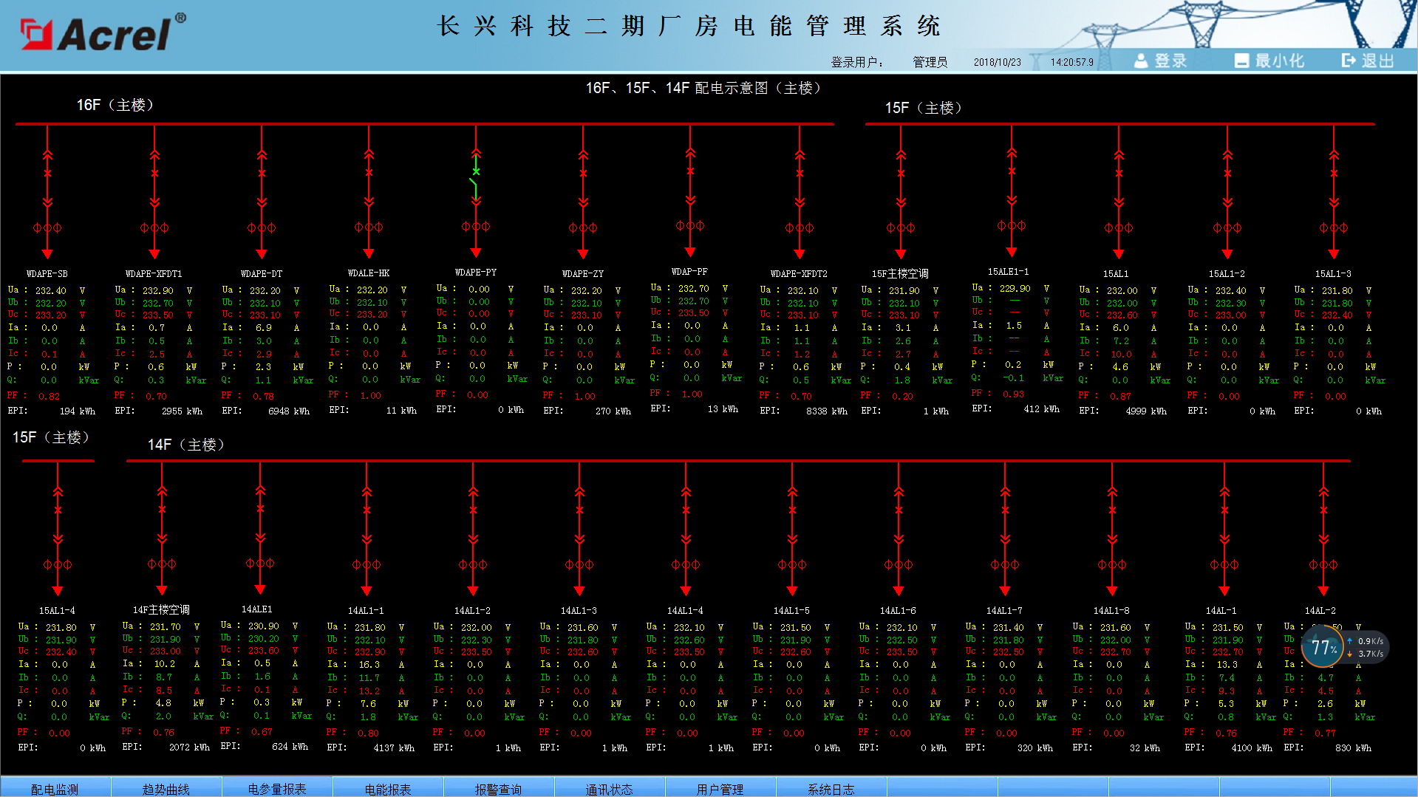Toggle the WDAPE-SB circuit breaker symbol
The height and width of the screenshot is (797, 1418).
click(47, 174)
